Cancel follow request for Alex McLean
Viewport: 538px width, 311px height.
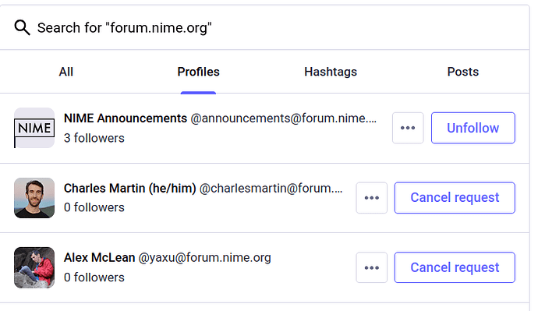[455, 267]
